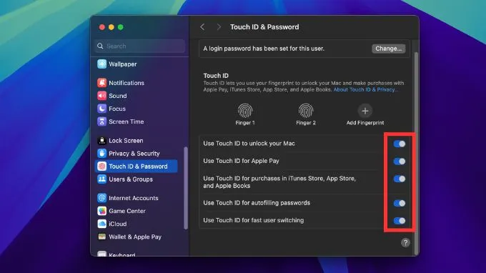The height and width of the screenshot is (273, 486).
Task: Click the Touch ID & Password title
Action: tap(264, 27)
